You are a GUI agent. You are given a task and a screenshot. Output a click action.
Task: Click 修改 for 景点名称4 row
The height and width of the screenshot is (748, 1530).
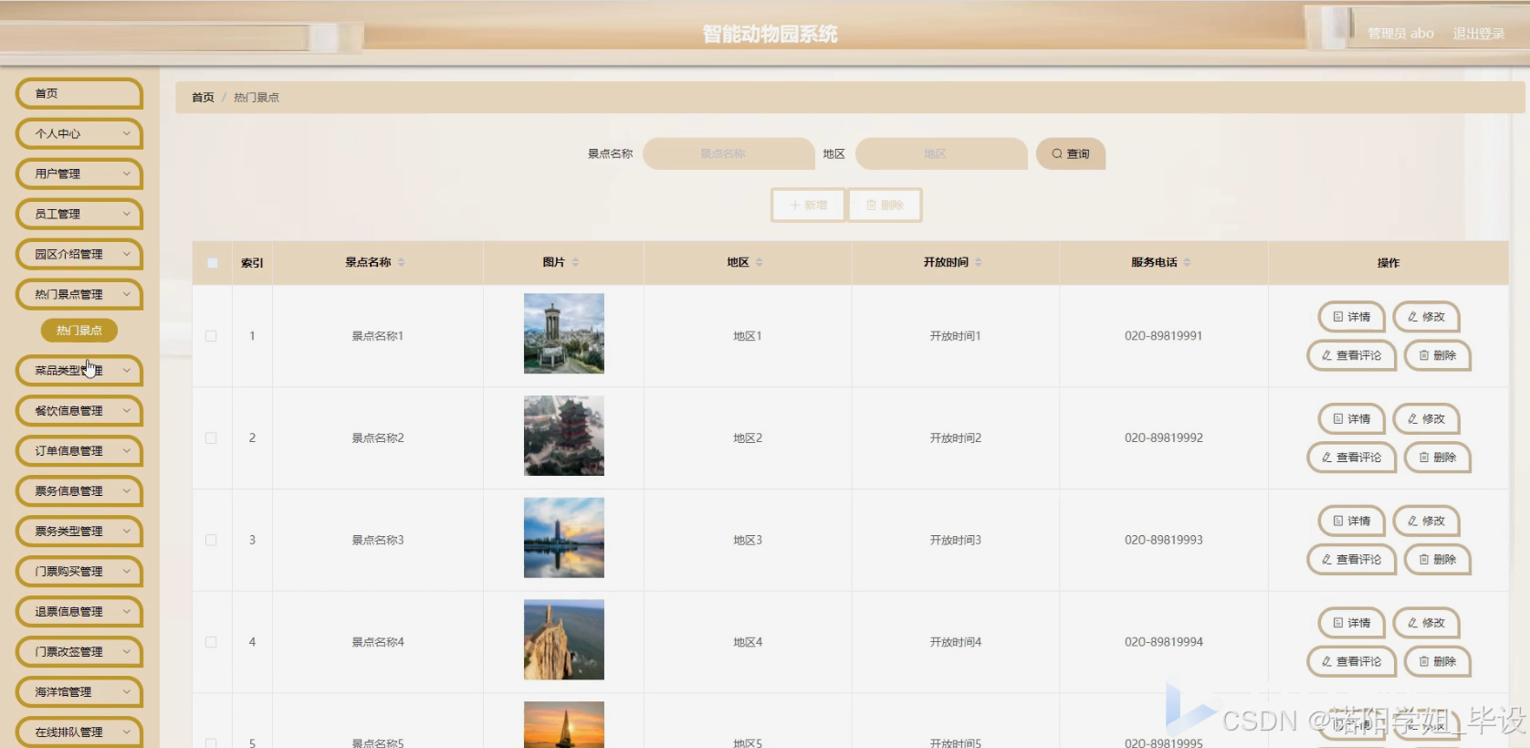pyautogui.click(x=1427, y=623)
